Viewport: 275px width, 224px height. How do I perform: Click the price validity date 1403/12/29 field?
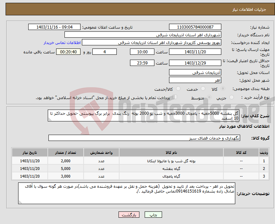pyautogui.click(x=195, y=63)
